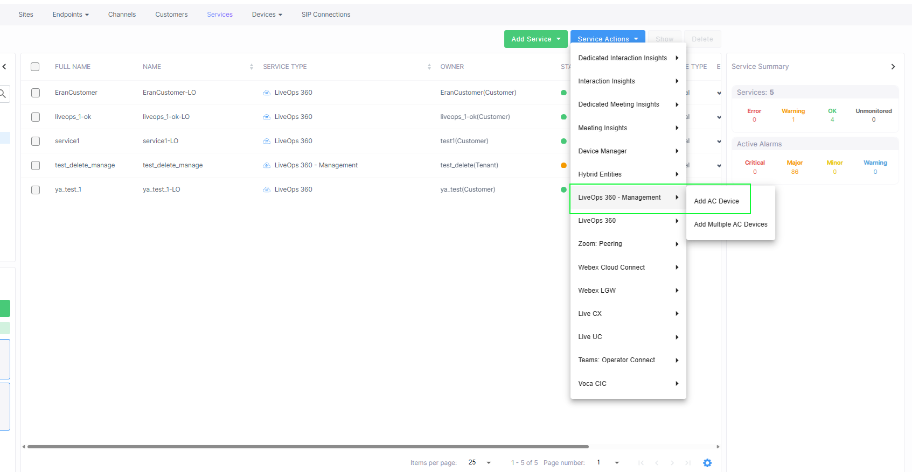
Task: Click the cloud icon in the test_delete_manage row
Action: [267, 165]
